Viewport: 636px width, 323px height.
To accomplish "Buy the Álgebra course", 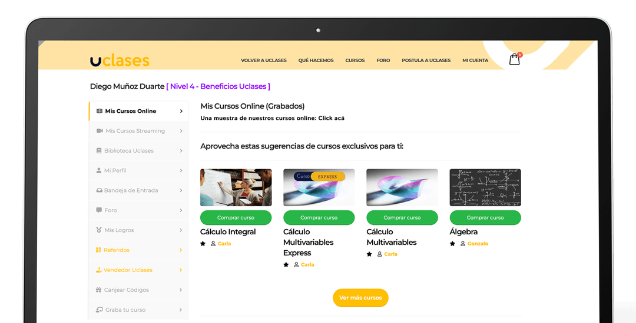I will tap(485, 217).
